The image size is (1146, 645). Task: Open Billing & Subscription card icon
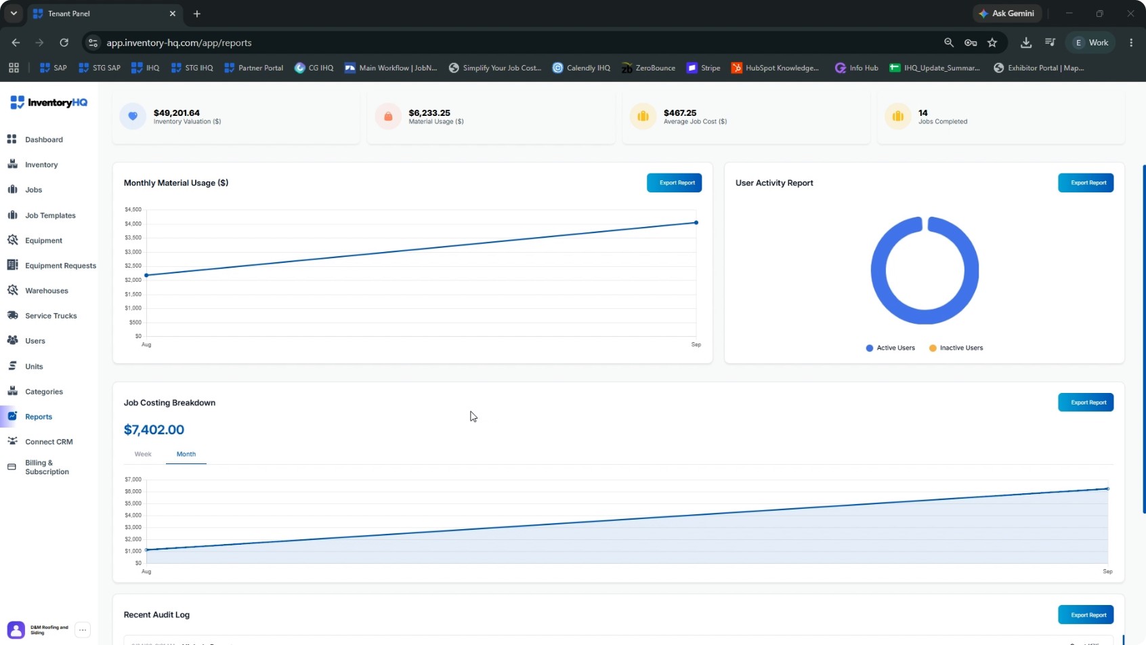click(x=12, y=467)
